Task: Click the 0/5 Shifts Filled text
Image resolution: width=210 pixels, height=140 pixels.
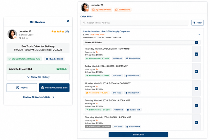Action: pos(98,35)
